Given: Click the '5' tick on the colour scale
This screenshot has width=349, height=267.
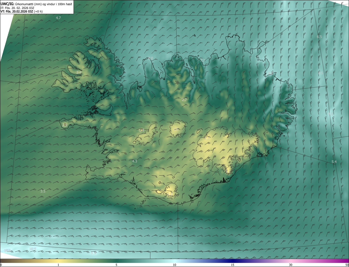Looking at the screenshot, I should tap(116, 265).
